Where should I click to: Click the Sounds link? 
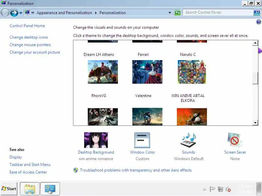pos(189,152)
